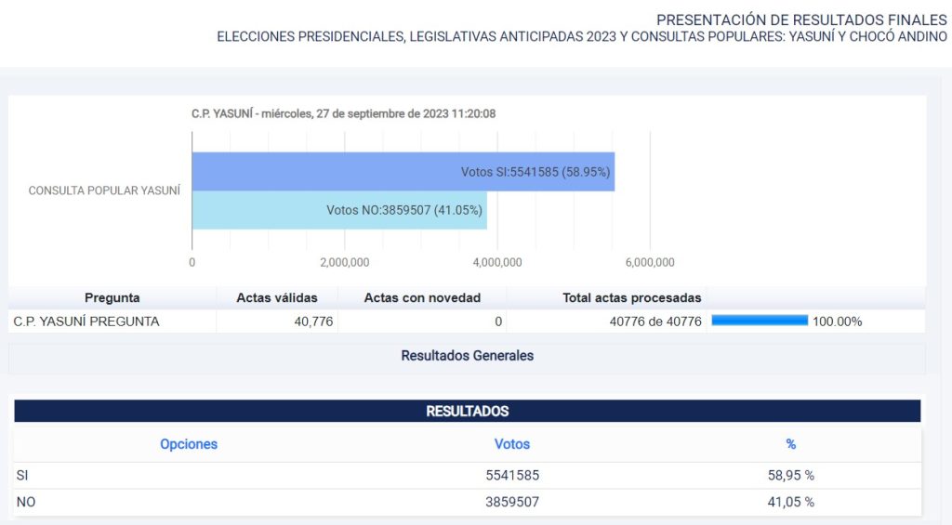952x525 pixels.
Task: Click the Votos SI bar in chart
Action: (403, 172)
